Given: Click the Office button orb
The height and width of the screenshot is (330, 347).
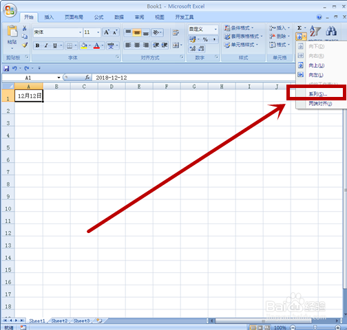Looking at the screenshot, I should pyautogui.click(x=10, y=10).
